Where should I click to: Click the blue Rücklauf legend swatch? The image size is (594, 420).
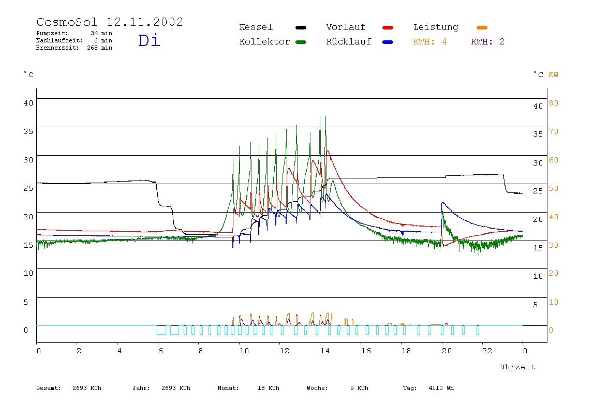(x=388, y=42)
